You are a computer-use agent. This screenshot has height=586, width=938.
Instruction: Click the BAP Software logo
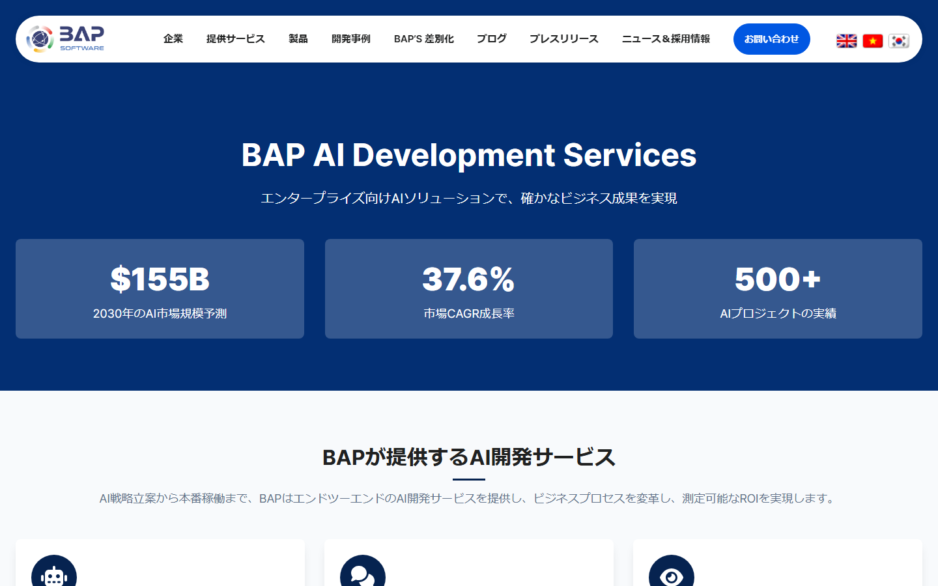(x=65, y=39)
